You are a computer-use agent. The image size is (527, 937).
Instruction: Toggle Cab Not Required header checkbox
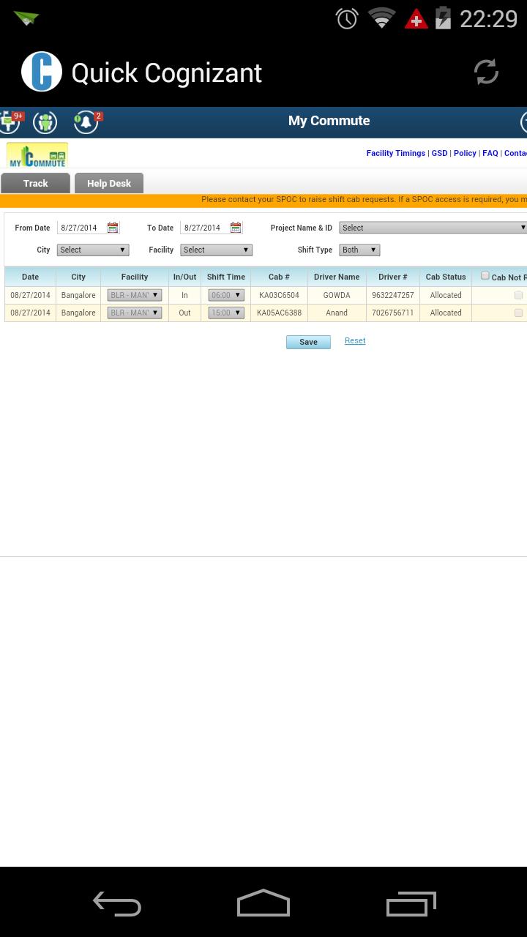coord(485,276)
